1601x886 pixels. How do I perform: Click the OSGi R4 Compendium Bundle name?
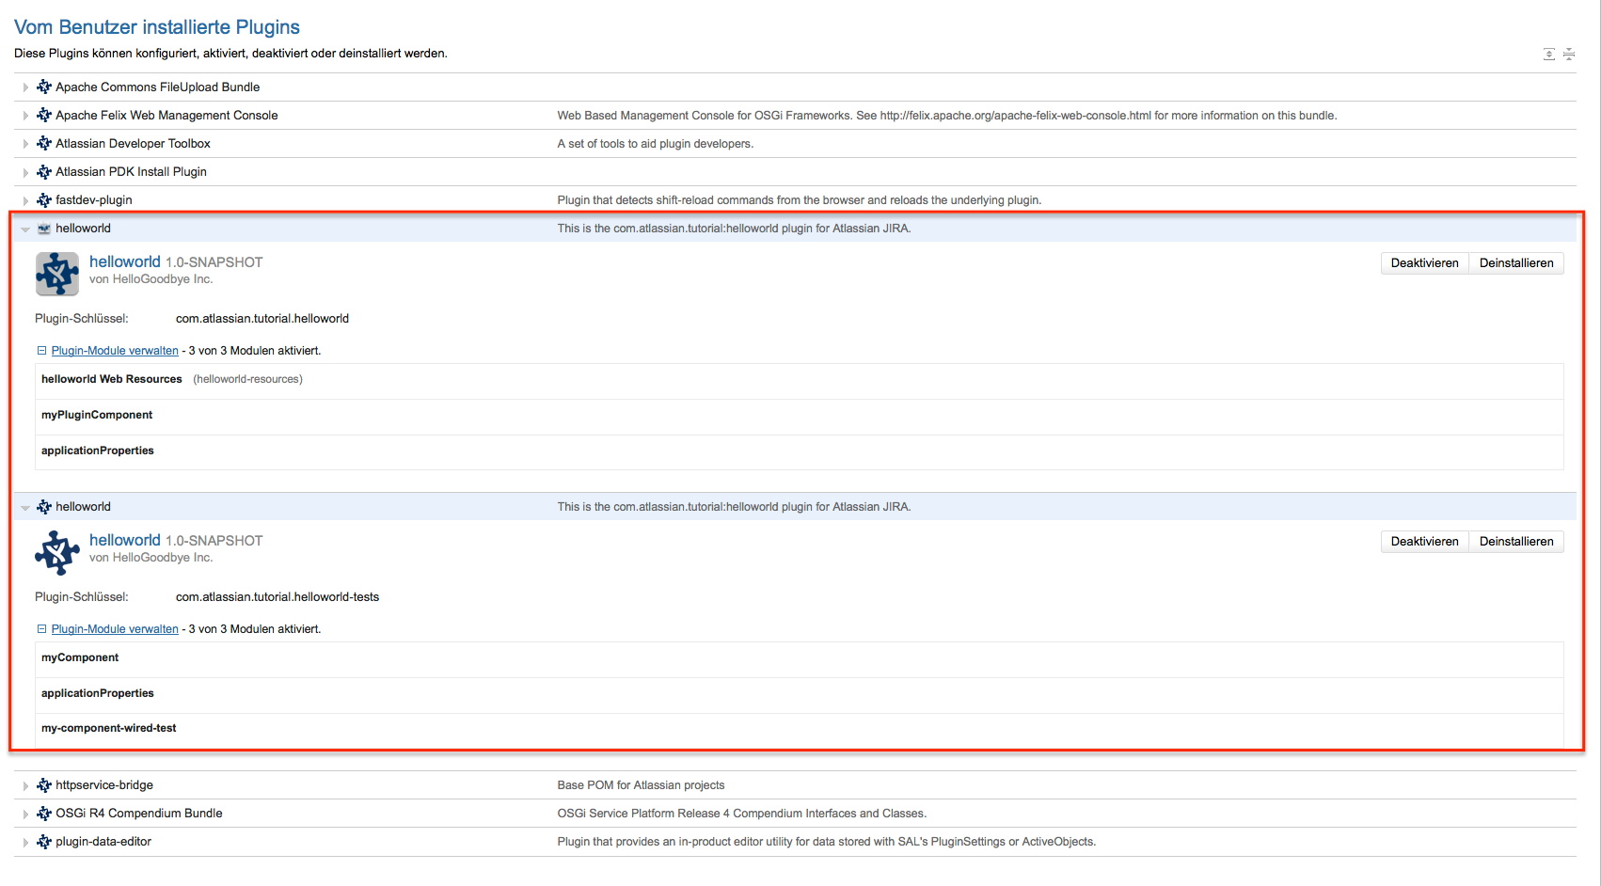139,813
